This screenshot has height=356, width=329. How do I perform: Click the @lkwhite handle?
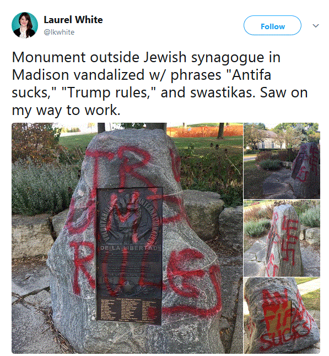pos(59,32)
